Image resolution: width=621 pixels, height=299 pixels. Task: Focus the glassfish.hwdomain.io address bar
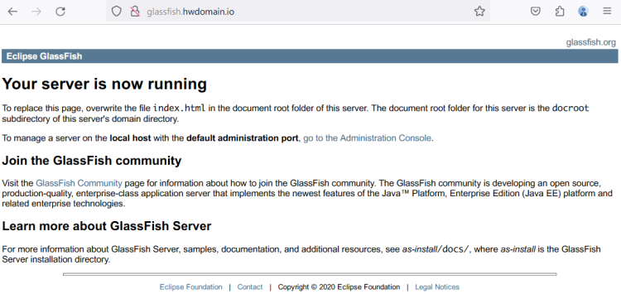point(298,12)
